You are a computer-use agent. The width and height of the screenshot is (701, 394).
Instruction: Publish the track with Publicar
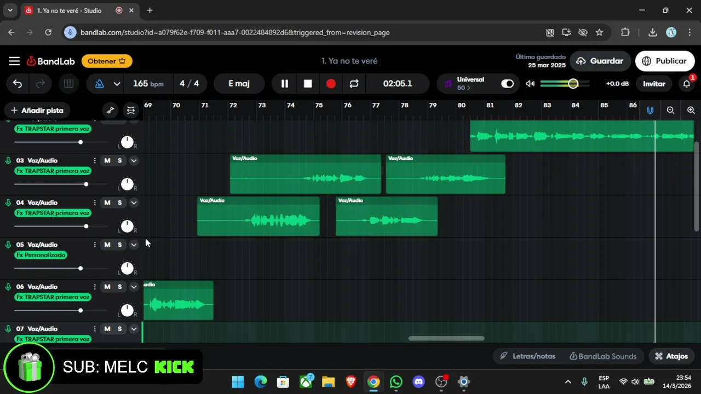point(664,61)
